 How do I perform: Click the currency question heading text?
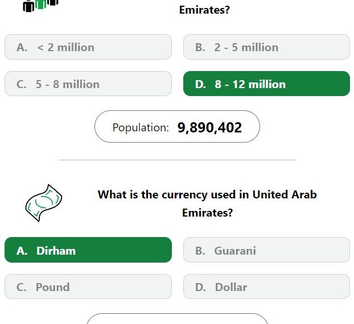click(x=207, y=203)
